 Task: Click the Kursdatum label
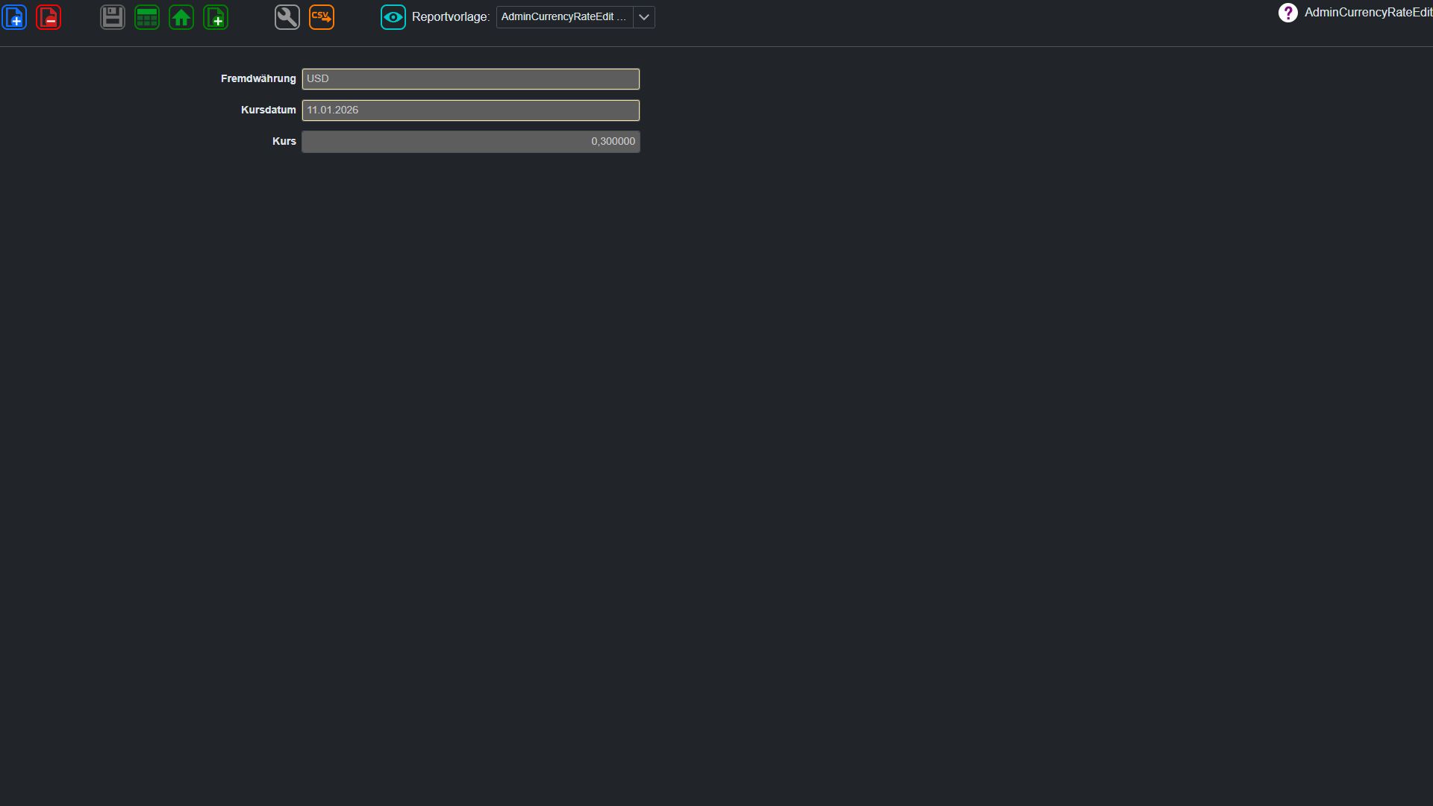(269, 110)
